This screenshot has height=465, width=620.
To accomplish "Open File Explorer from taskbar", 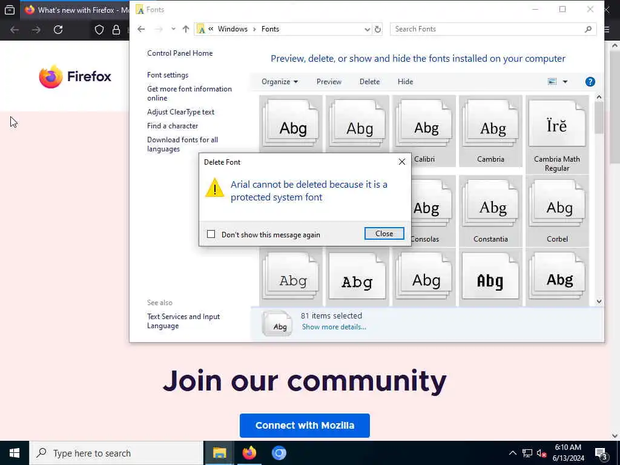I will (219, 453).
